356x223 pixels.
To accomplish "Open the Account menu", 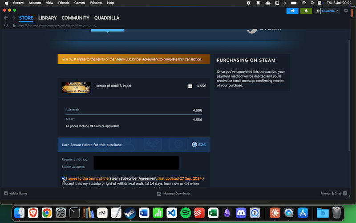I will (35, 3).
